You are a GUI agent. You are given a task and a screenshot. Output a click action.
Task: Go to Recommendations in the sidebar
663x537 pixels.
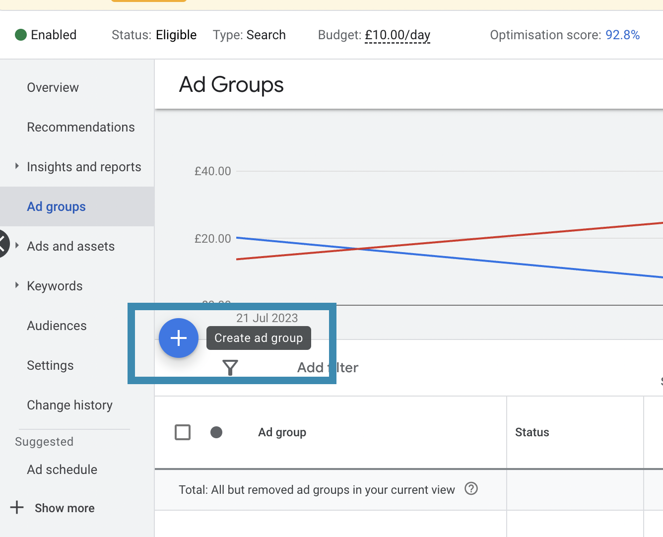click(80, 127)
